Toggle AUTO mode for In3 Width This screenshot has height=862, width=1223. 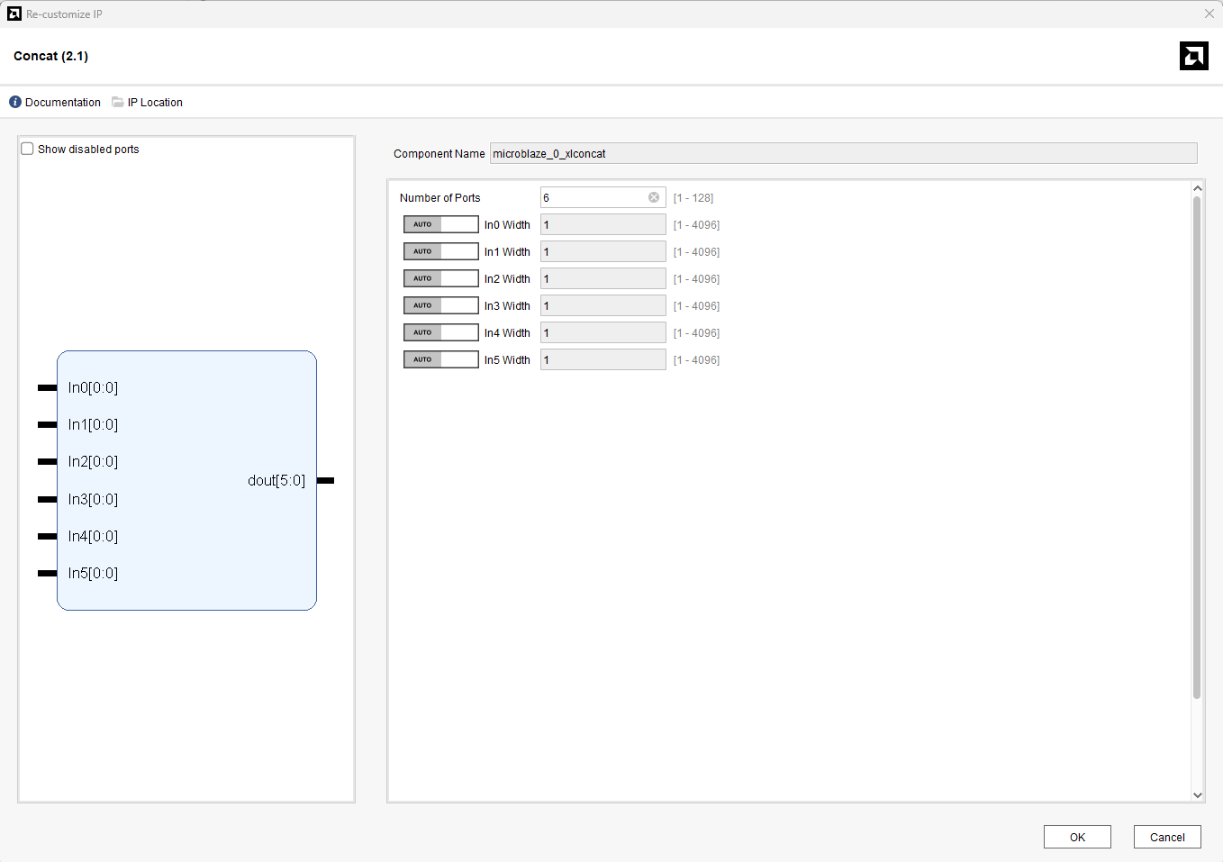(x=440, y=305)
